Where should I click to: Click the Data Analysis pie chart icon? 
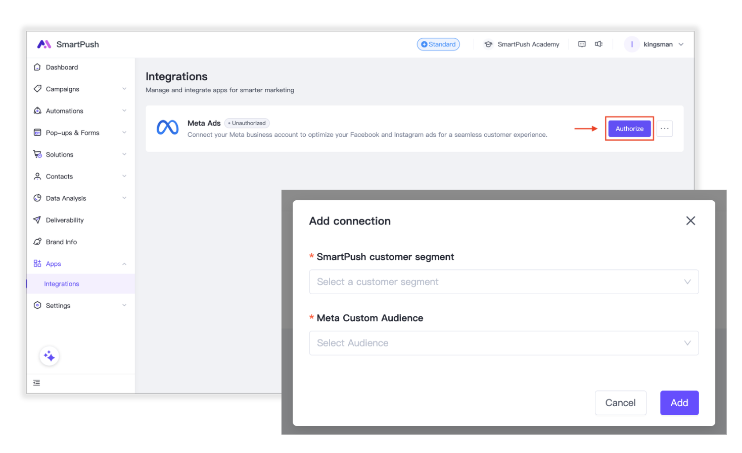(37, 198)
